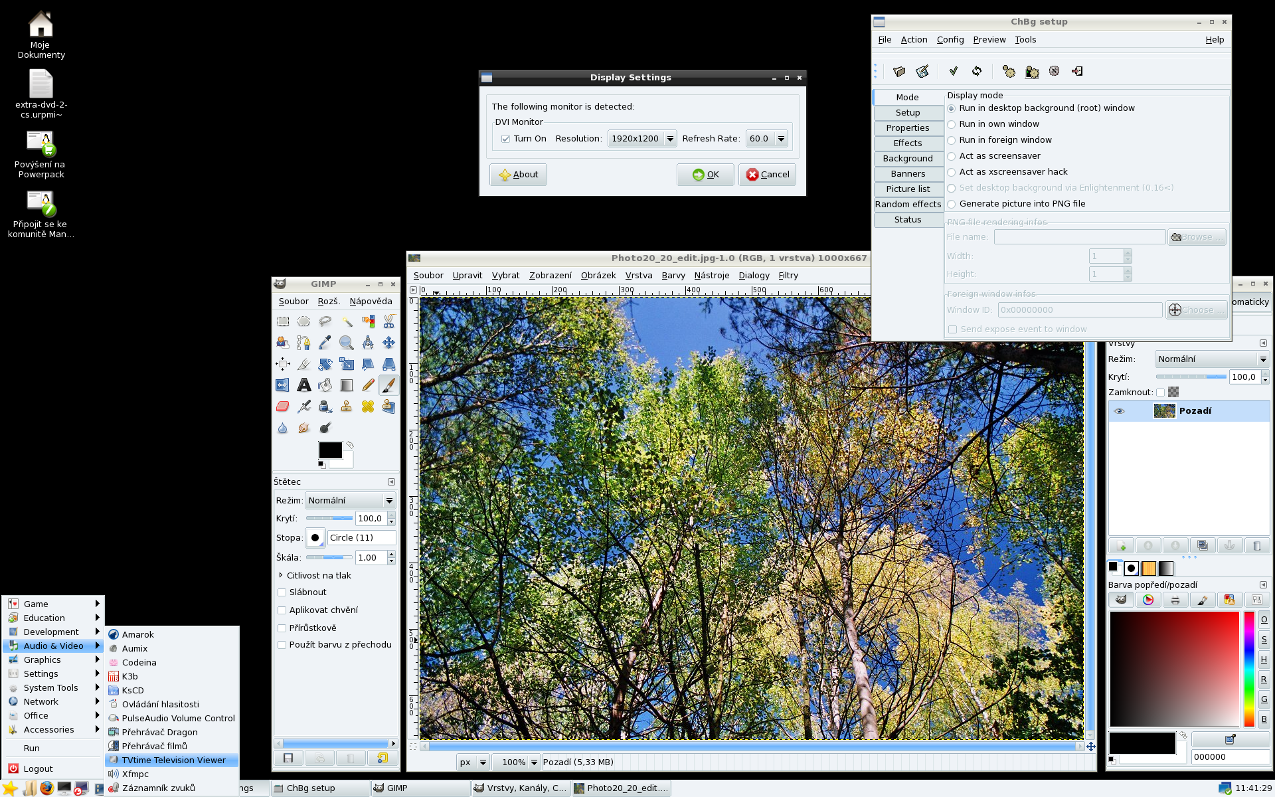Click the hex color field showing 000000
This screenshot has width=1275, height=797.
tap(1230, 757)
